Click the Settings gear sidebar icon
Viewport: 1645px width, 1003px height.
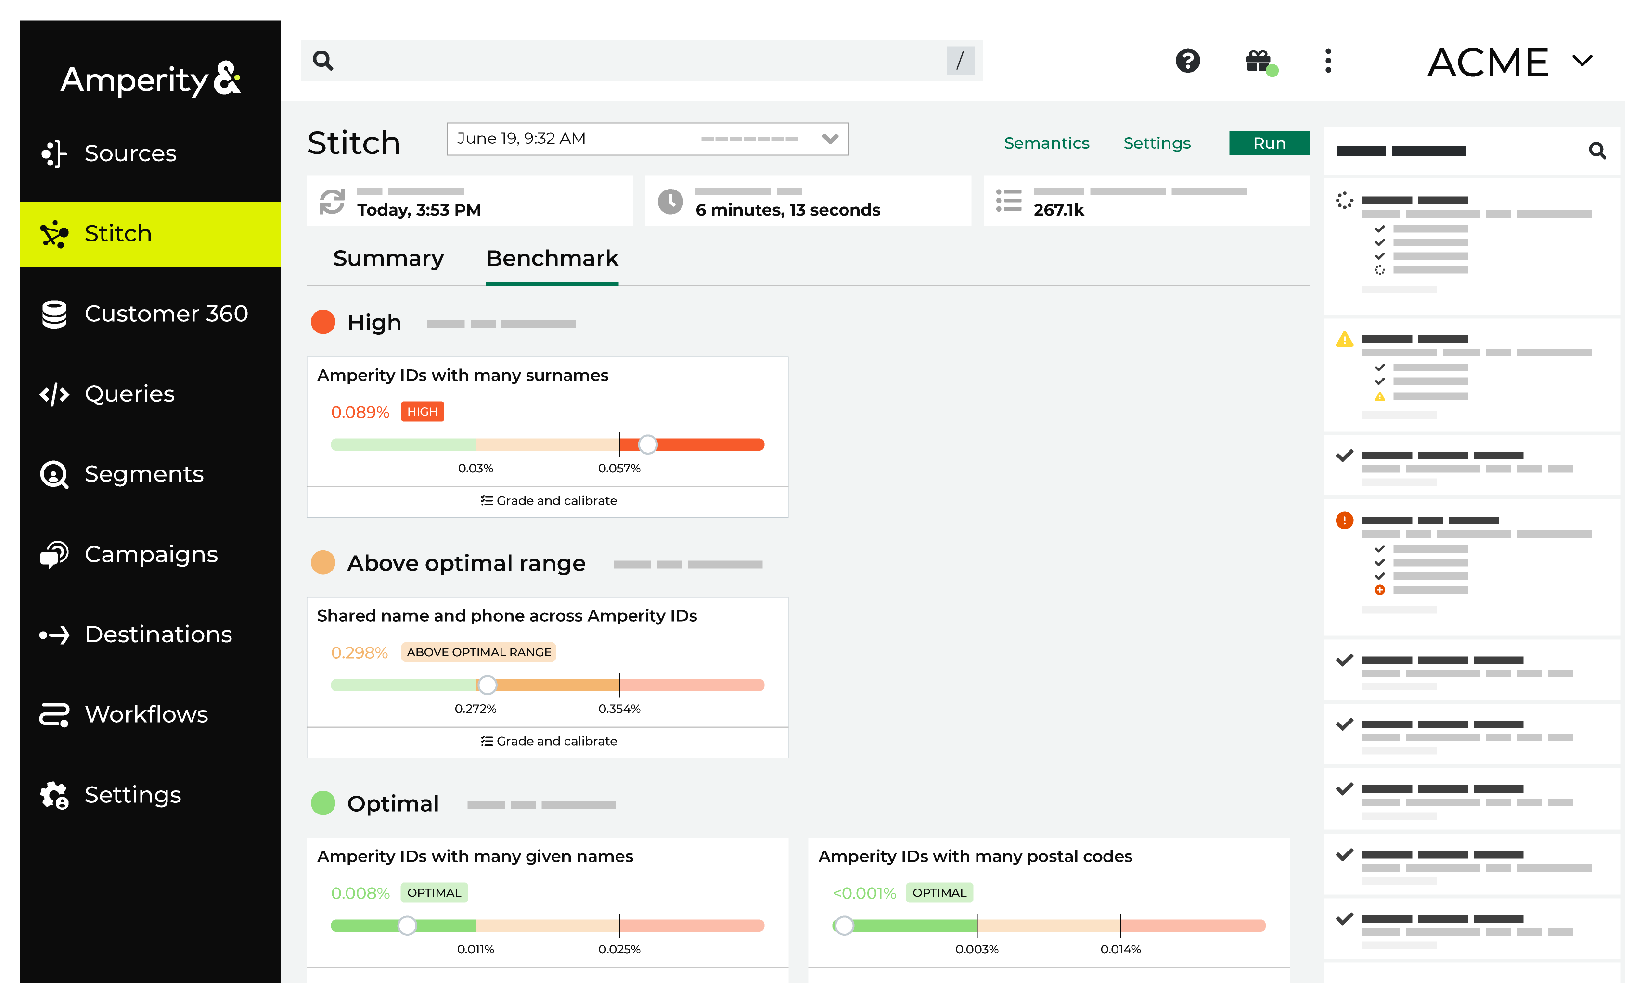(x=54, y=795)
